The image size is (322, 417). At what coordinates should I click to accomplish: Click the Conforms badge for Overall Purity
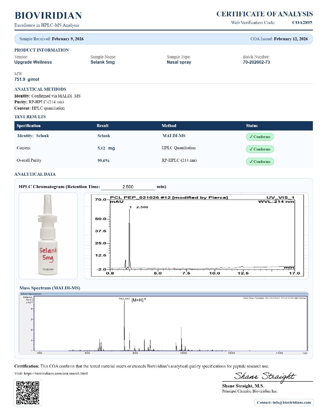tap(260, 162)
